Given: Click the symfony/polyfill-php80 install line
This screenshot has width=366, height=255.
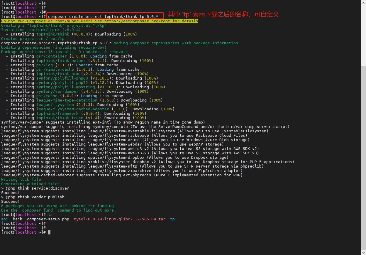Looking at the screenshot, I should point(82,78).
